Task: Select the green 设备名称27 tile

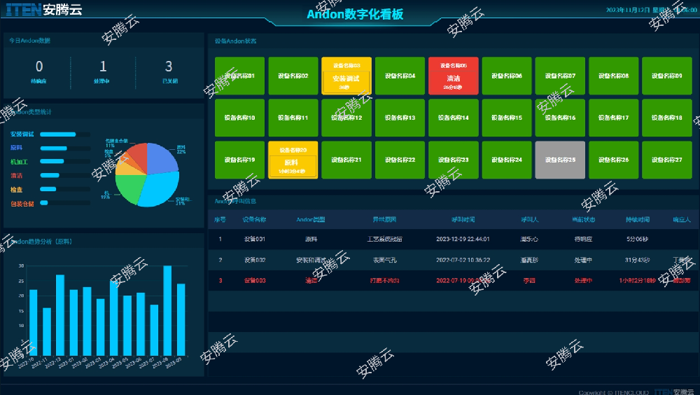Action: [x=667, y=160]
